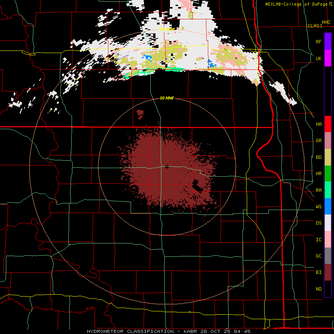Pick the mint green RA legend swatch
The height and width of the screenshot is (334, 334).
tap(328, 190)
